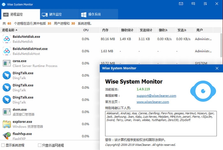223x150 pixels.
Task: Click 80.16 MB memory value
Action: click(108, 39)
